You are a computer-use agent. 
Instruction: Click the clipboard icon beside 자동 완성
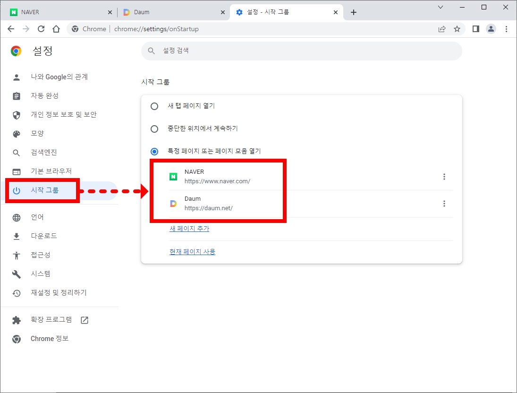click(x=16, y=96)
